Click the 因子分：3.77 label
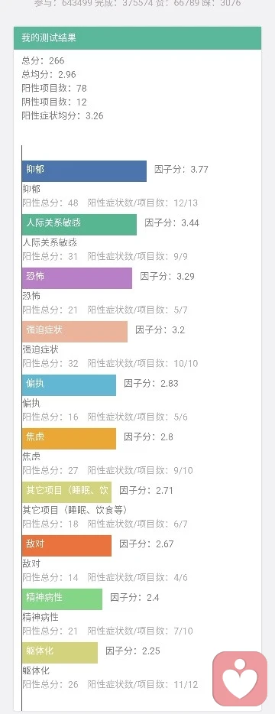 click(181, 170)
